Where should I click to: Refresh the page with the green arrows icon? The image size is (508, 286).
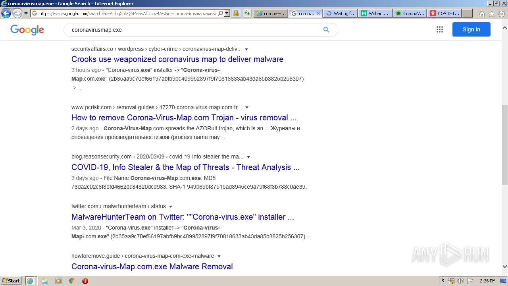[247, 13]
